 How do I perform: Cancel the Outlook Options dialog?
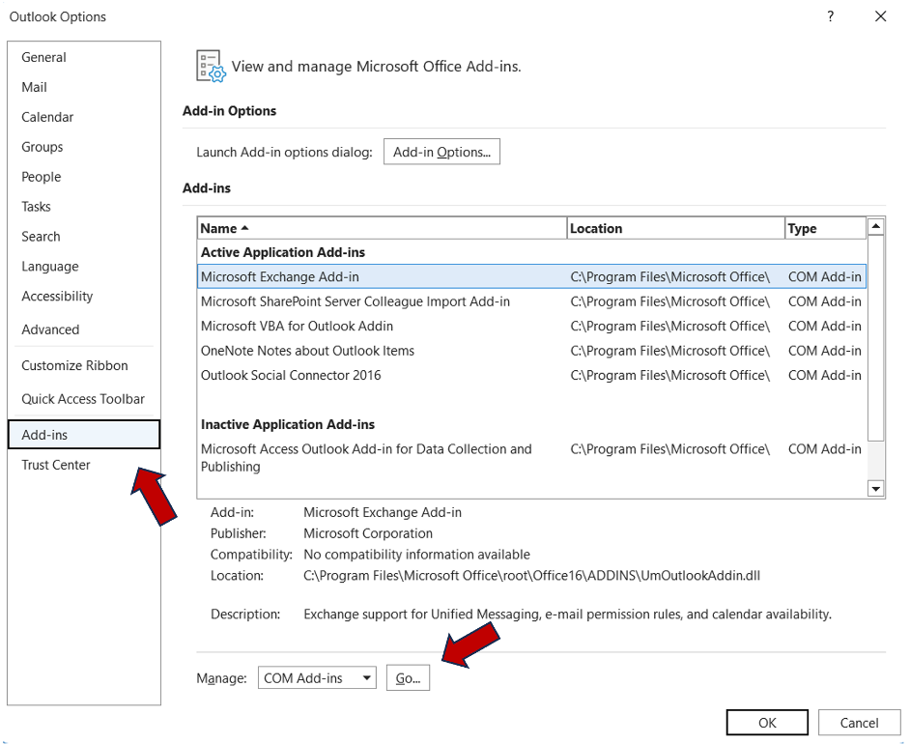[x=859, y=722]
